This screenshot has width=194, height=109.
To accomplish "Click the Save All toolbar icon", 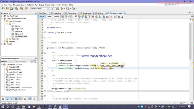I will tap(16, 8).
